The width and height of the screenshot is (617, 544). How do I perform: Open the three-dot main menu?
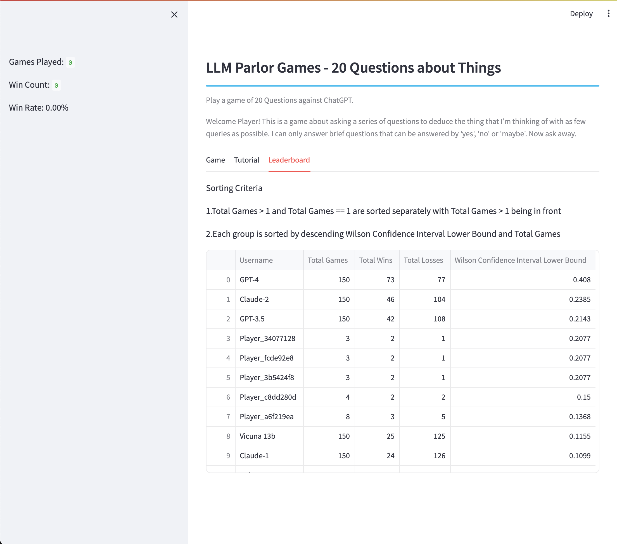pyautogui.click(x=608, y=14)
